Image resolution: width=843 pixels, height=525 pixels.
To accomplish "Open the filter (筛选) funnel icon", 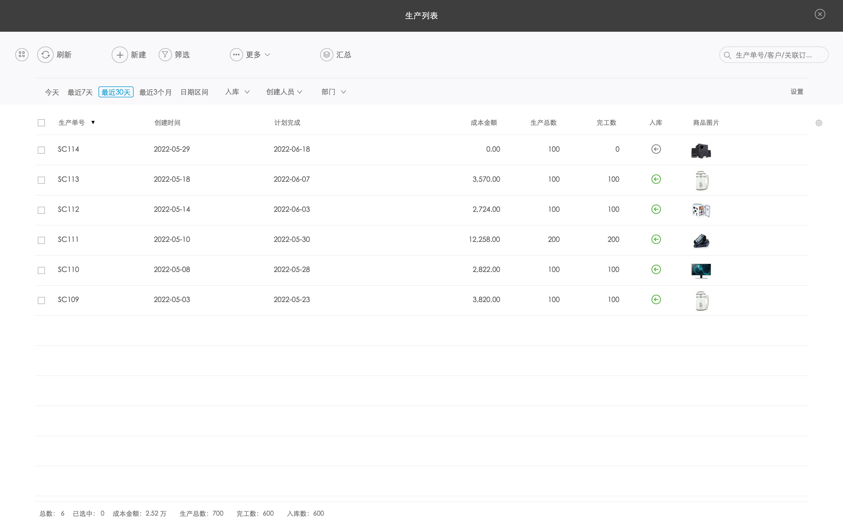I will pyautogui.click(x=165, y=54).
